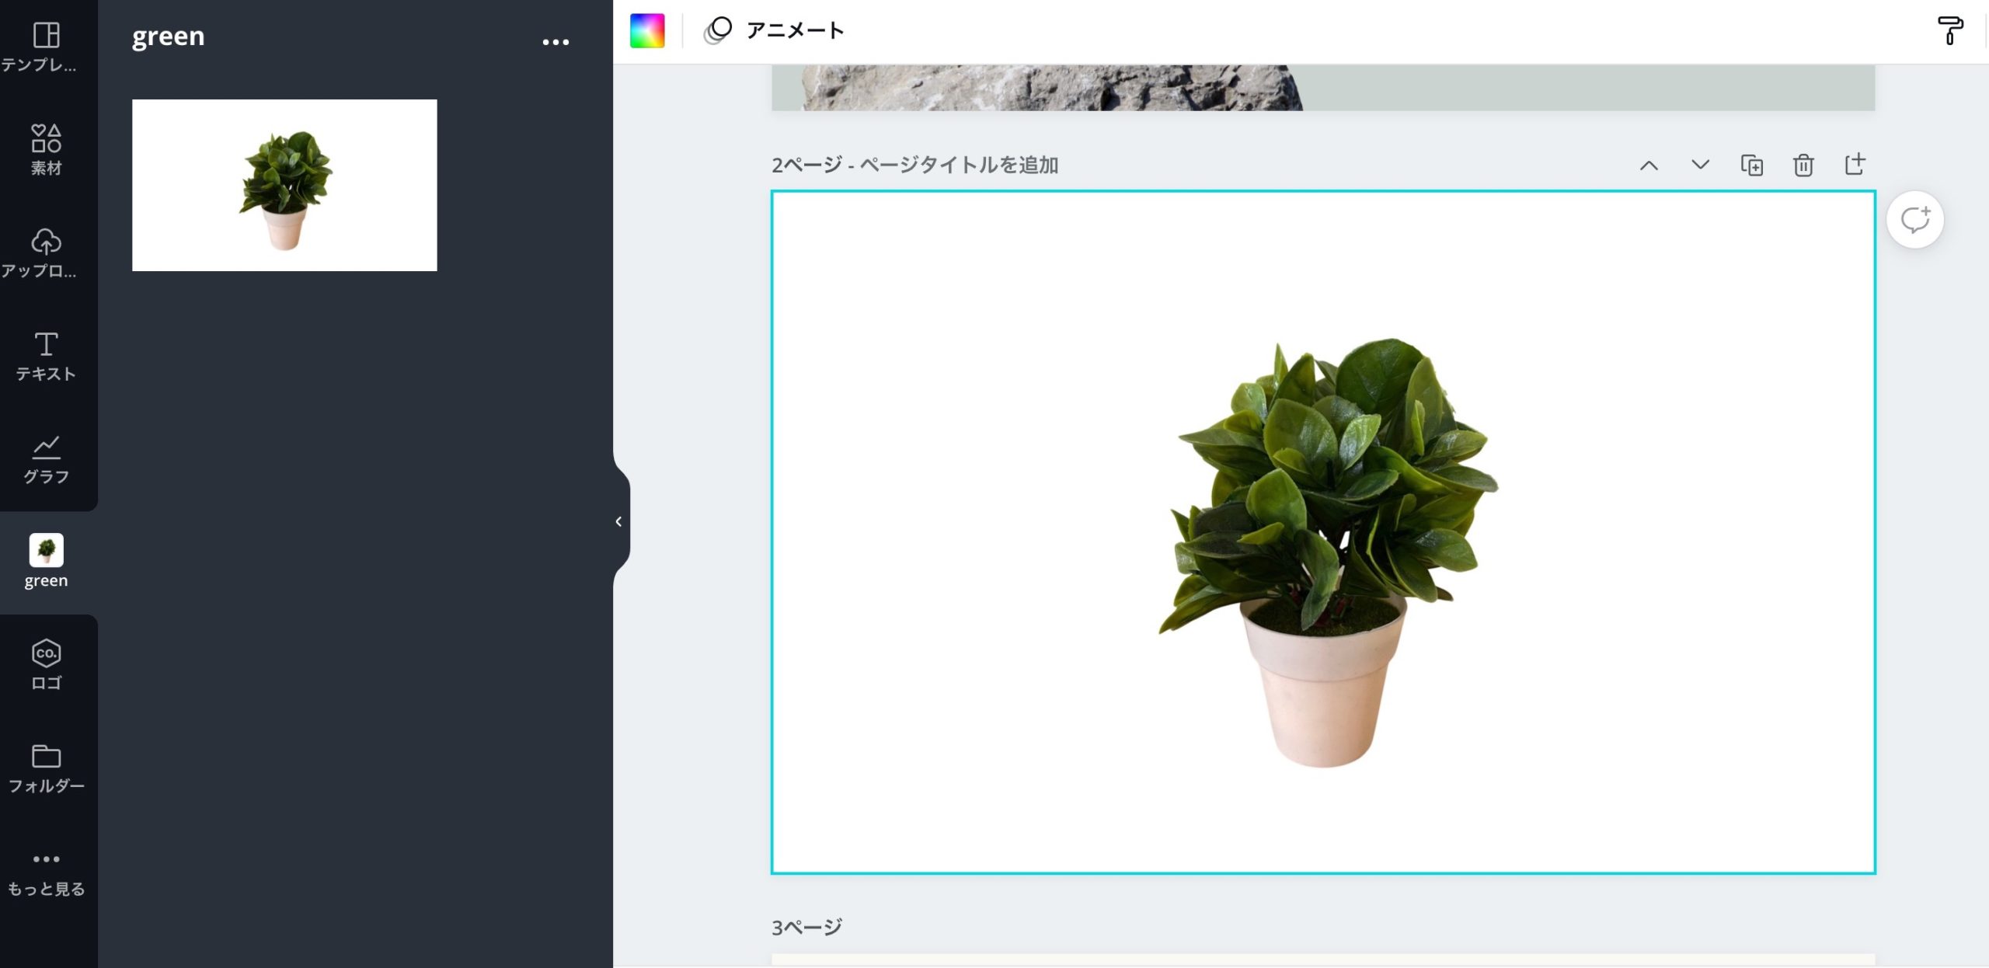Collapse the side panel with arrow handle

pos(619,521)
